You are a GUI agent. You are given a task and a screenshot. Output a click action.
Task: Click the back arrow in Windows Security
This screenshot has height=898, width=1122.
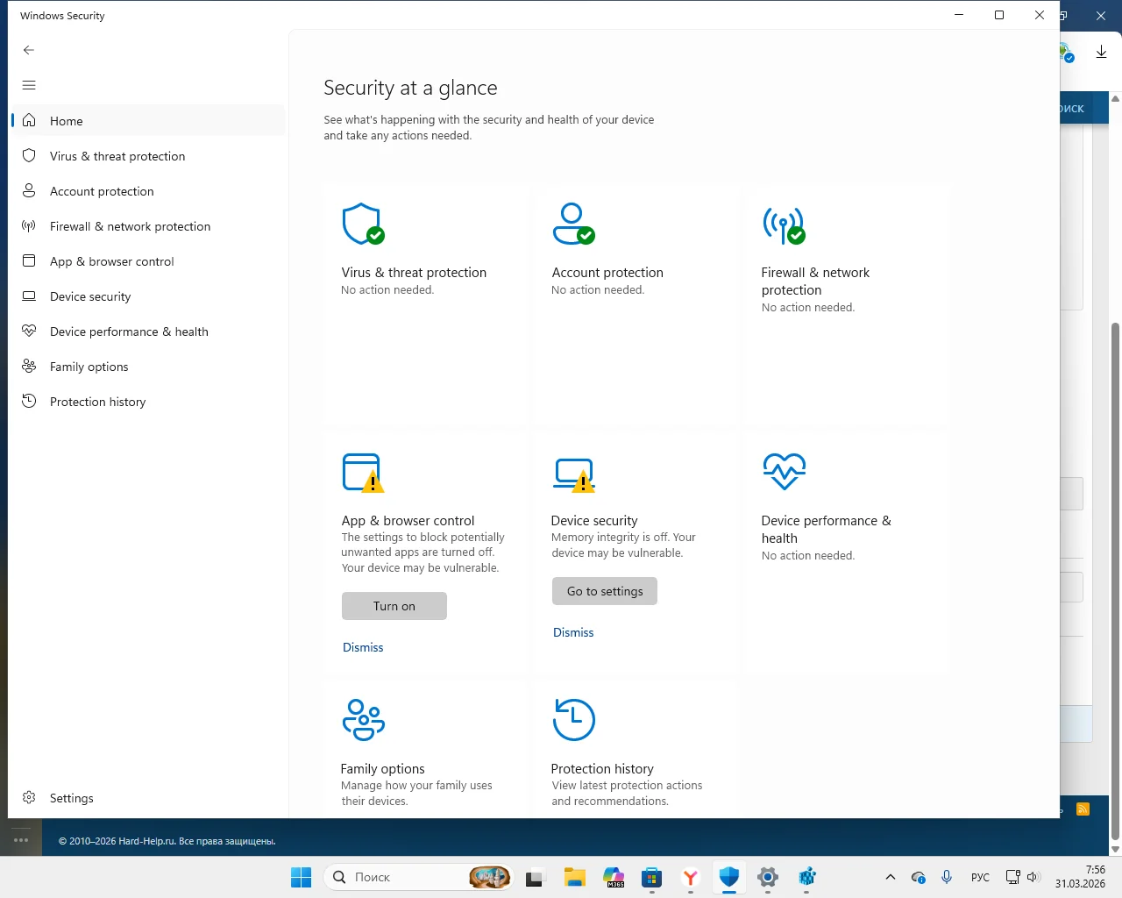[x=29, y=50]
